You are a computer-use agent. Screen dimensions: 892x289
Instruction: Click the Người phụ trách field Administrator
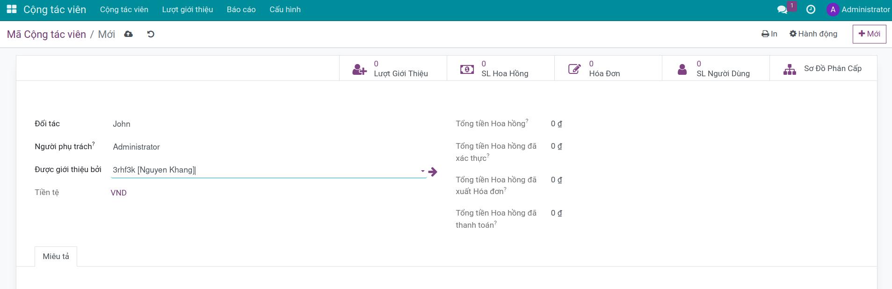tap(268, 147)
